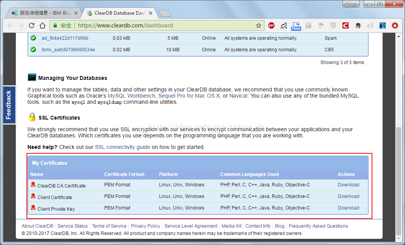Open Frequently Asked Questions footer link
This screenshot has height=245, width=405.
318,226
